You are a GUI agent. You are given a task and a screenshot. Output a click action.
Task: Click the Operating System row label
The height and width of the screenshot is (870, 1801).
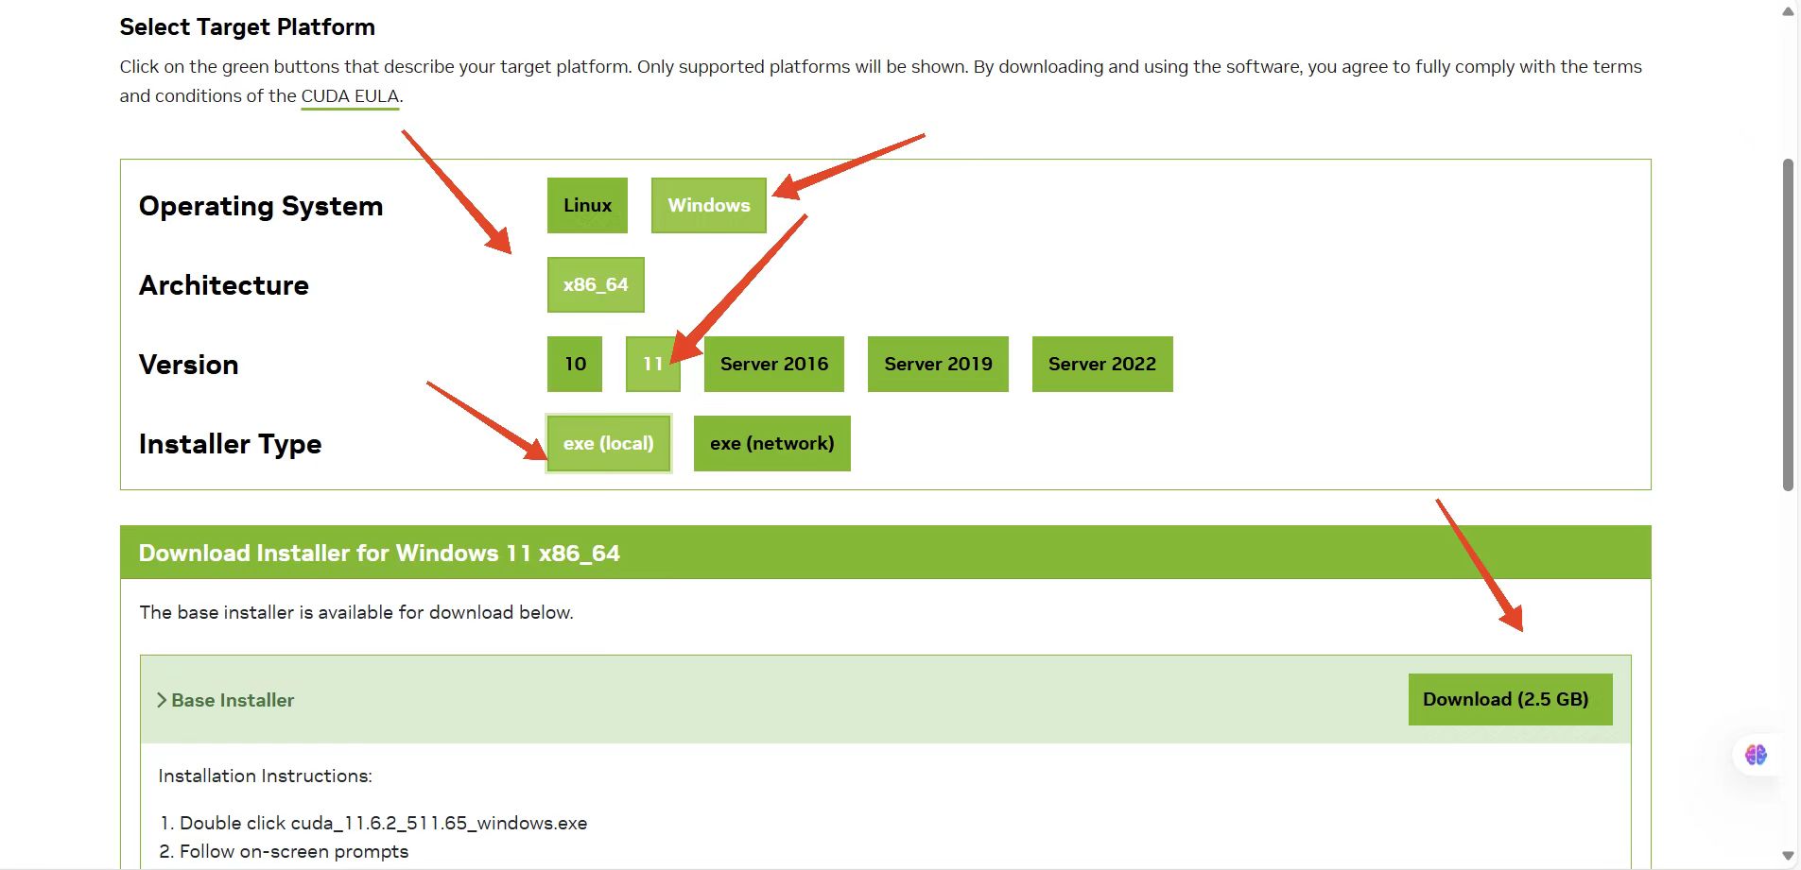[261, 206]
